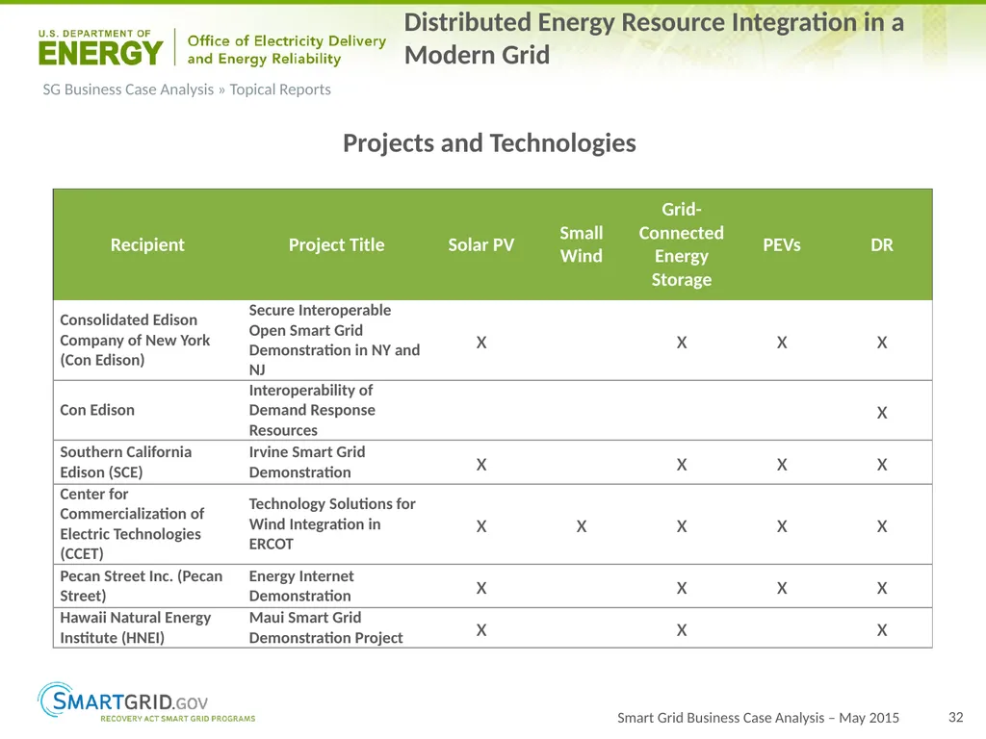Click the Small Wind X in CCET row
Screen dimensions: 986x739
(x=581, y=526)
